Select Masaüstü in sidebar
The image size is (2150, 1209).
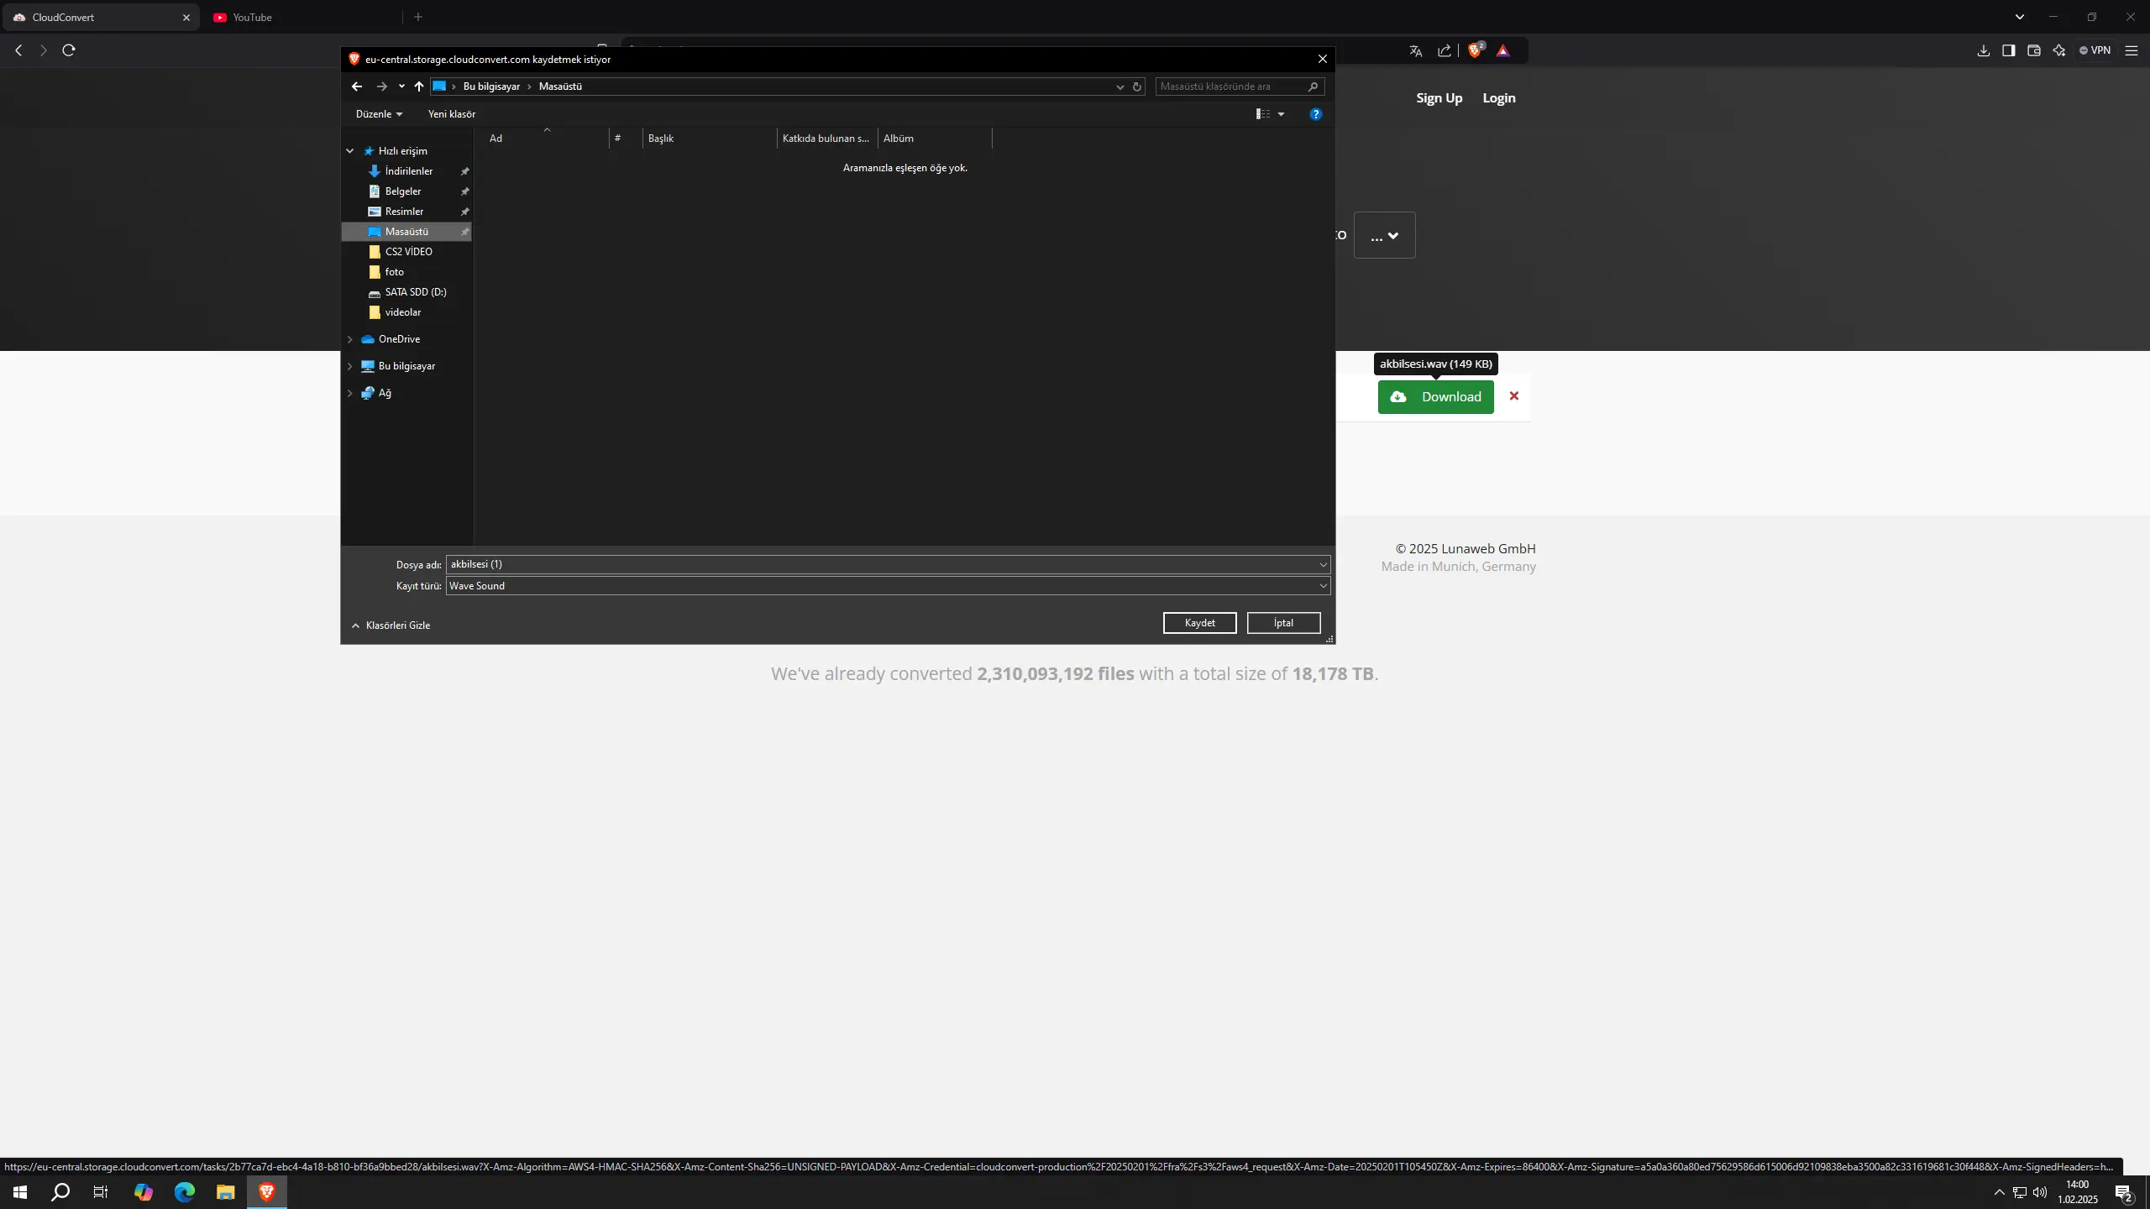point(407,232)
